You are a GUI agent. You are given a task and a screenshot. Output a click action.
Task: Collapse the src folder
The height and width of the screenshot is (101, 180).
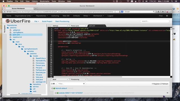(x=11, y=40)
